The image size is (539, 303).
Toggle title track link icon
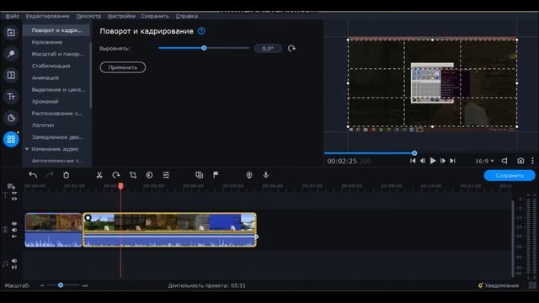(14, 199)
